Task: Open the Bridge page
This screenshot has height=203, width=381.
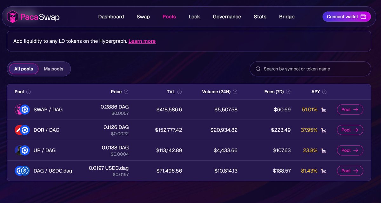Action: [x=287, y=16]
